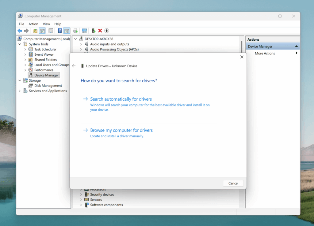Toggle the Show/Hide Action Pane button
This screenshot has height=226, width=314.
click(67, 31)
